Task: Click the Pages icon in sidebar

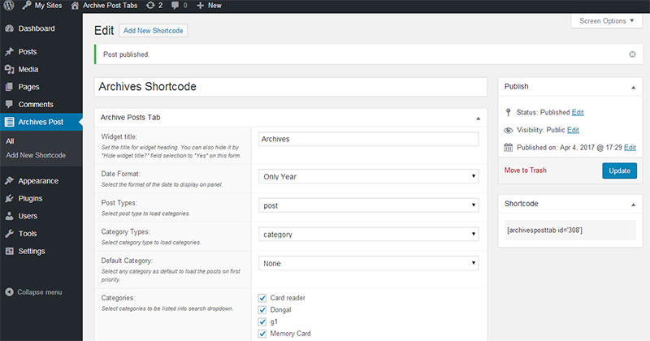Action: pos(9,87)
